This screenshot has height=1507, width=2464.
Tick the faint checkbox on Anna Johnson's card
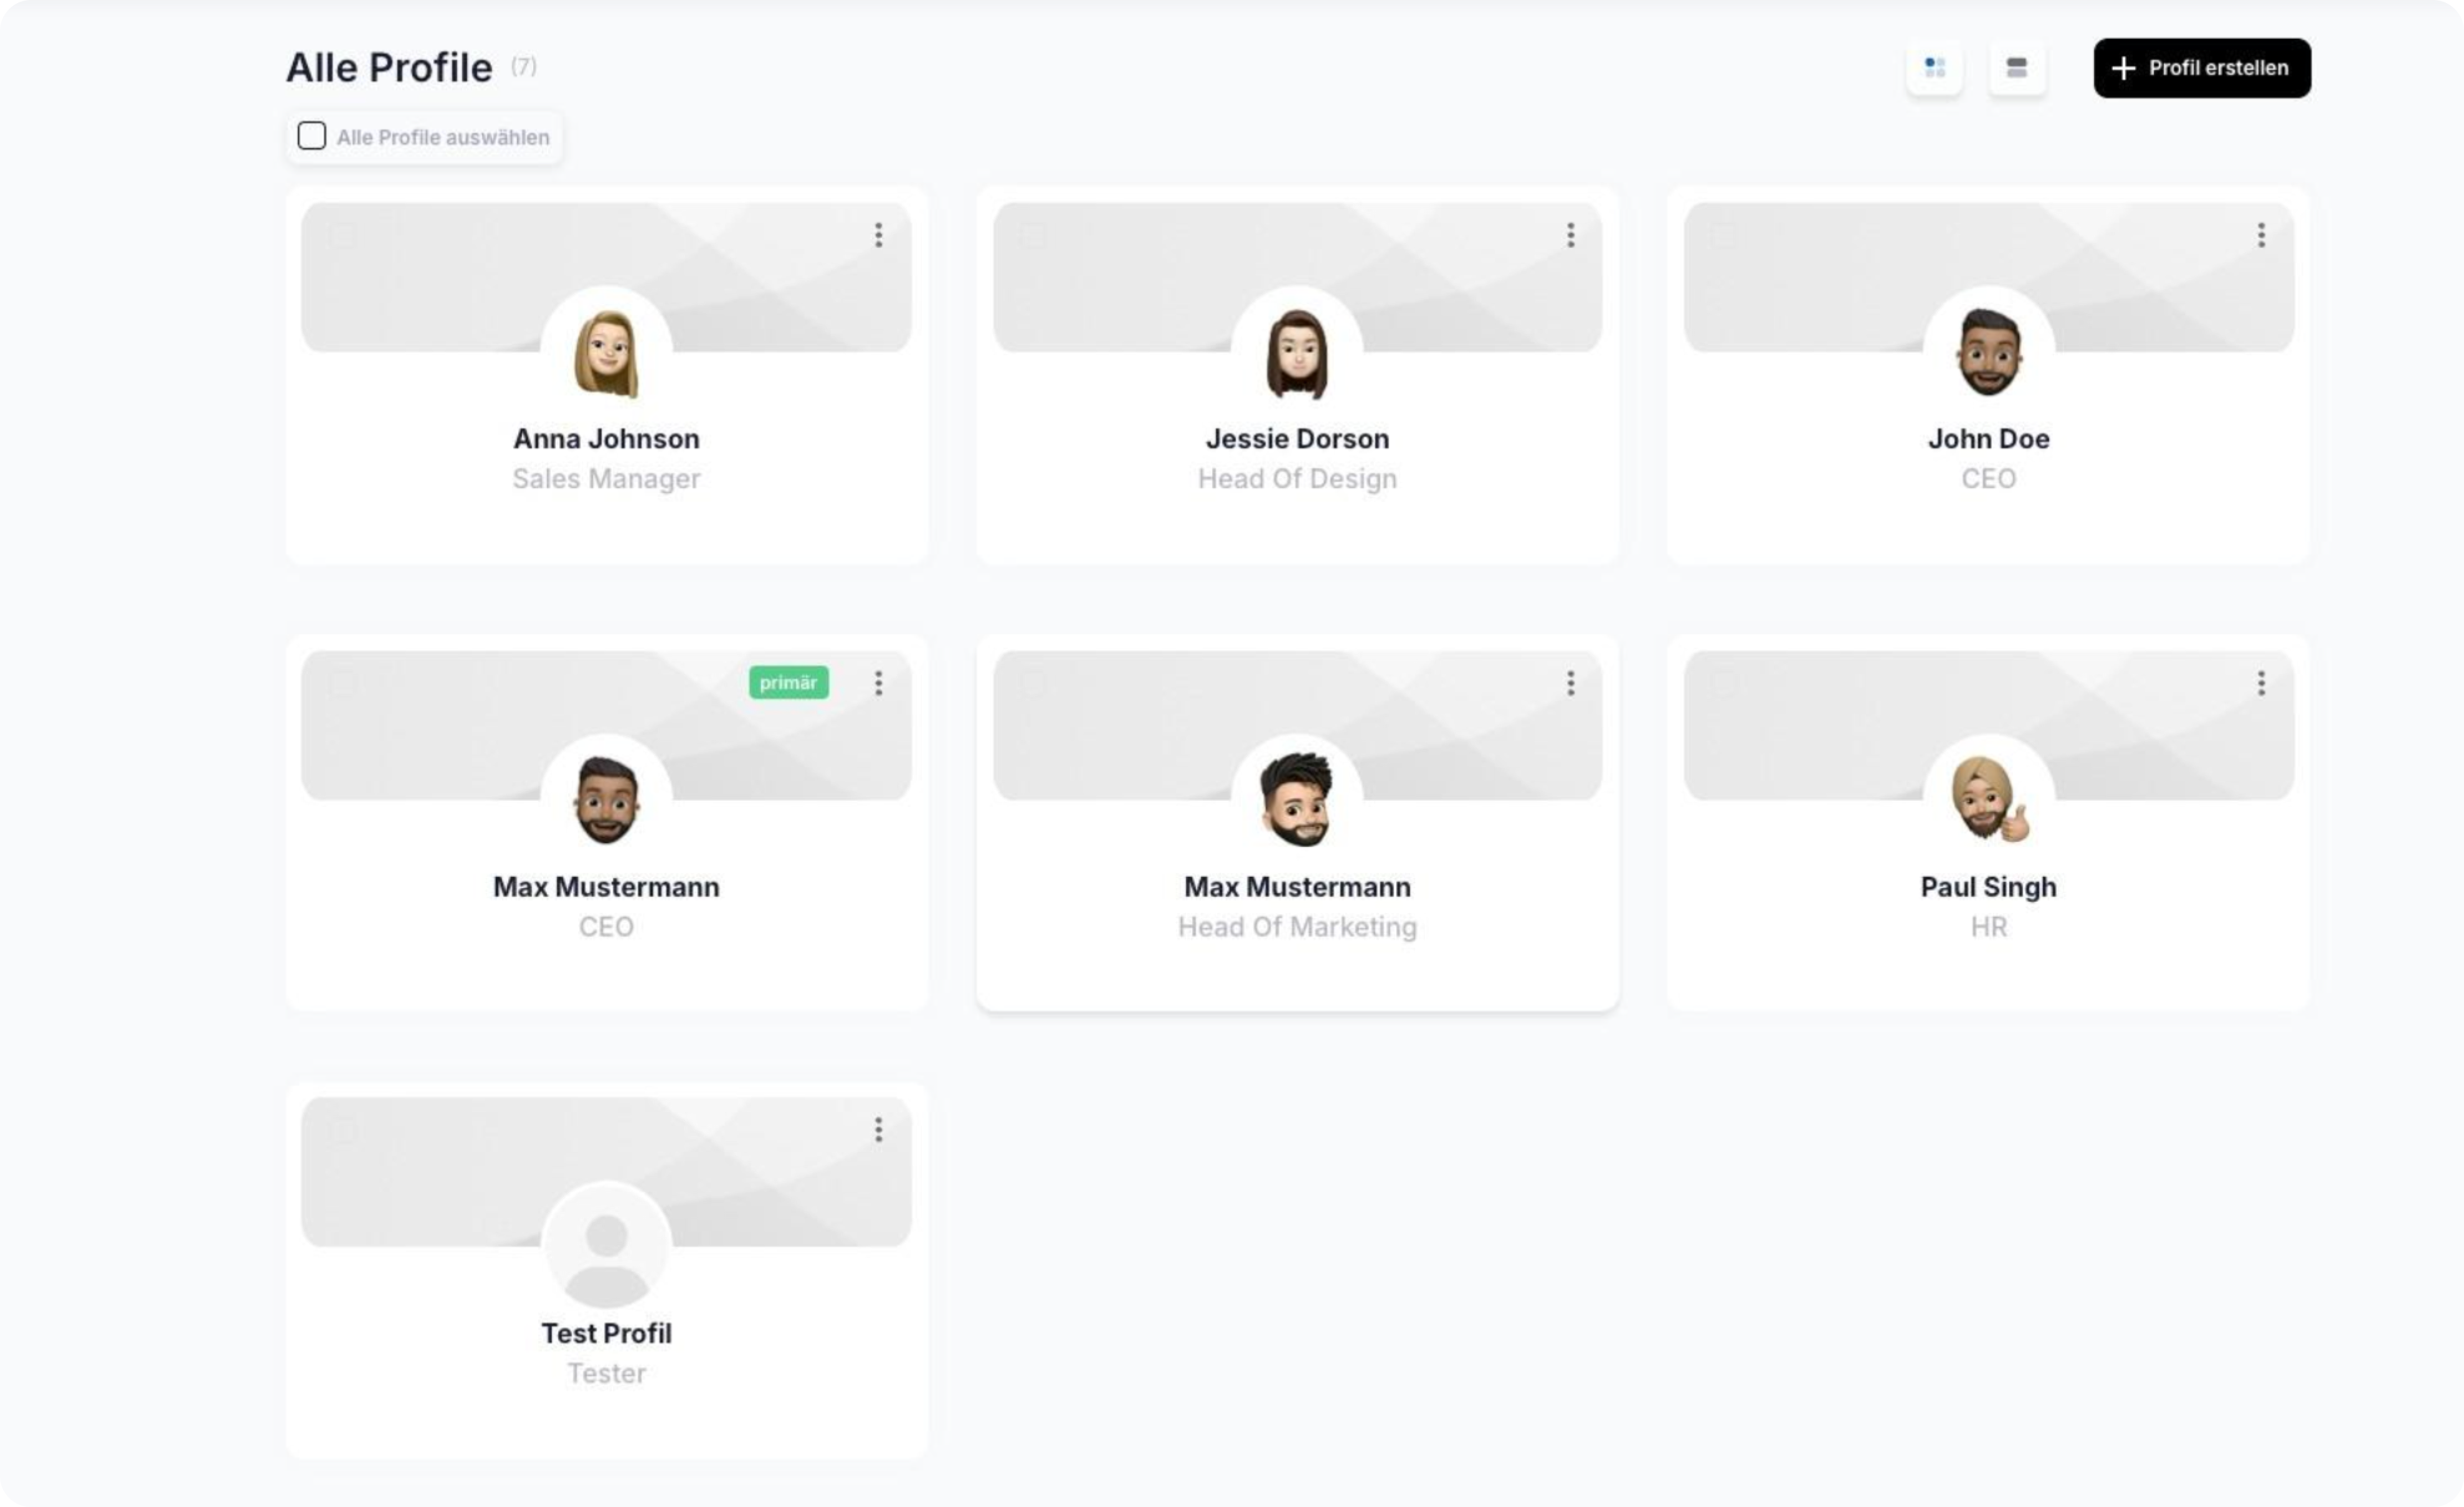tap(343, 236)
